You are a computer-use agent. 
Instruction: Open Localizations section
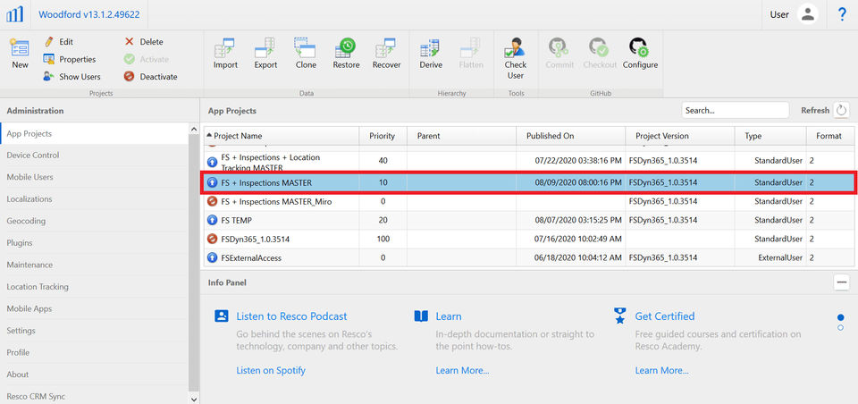94,199
